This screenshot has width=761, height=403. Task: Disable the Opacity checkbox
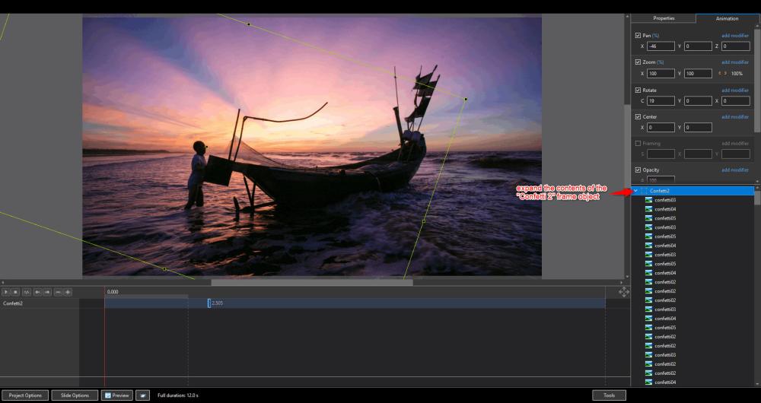pos(638,170)
